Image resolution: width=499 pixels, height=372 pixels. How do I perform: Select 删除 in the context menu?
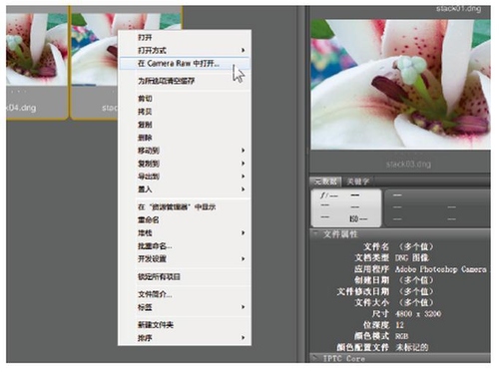click(x=185, y=138)
